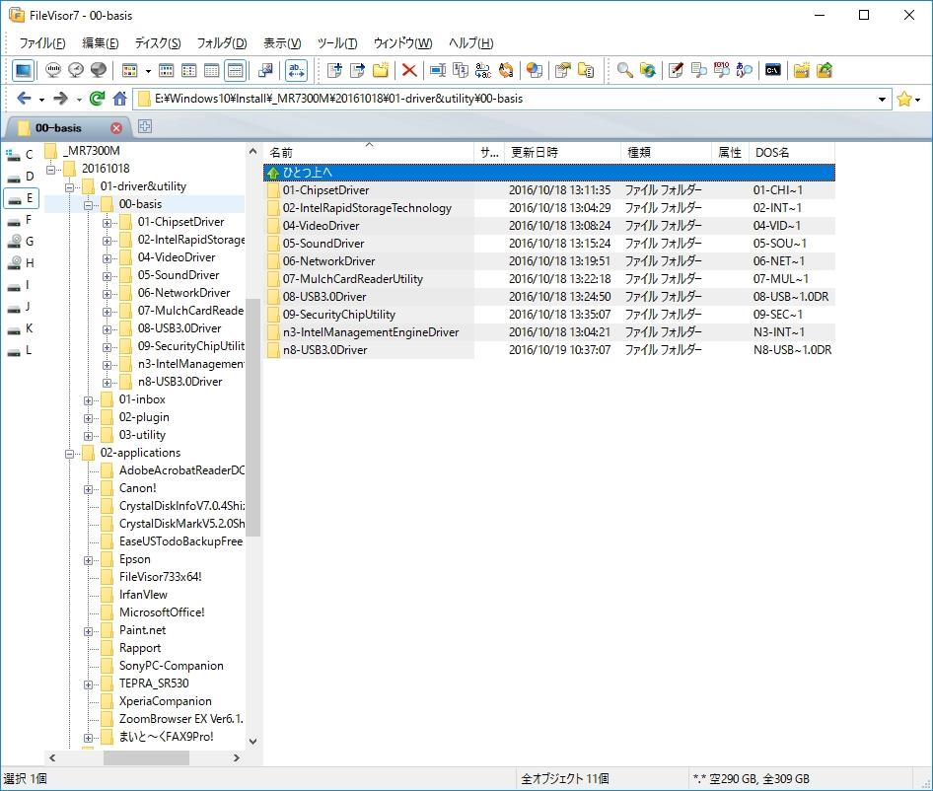The width and height of the screenshot is (933, 791).
Task: Click the speech bubble icon with clock
Action: (x=76, y=70)
